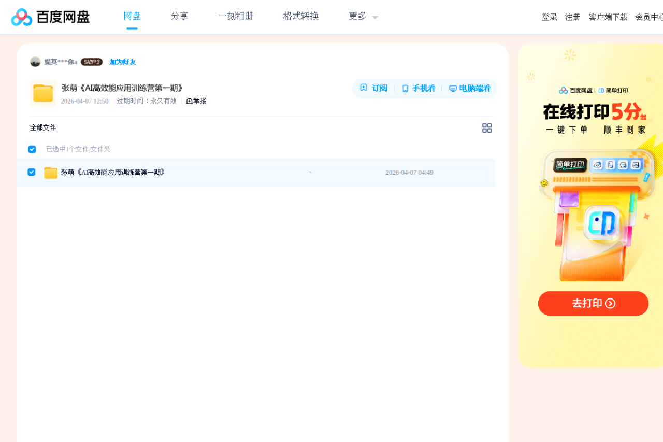
Task: Open the shared folder icon thumbnail
Action: (x=43, y=93)
